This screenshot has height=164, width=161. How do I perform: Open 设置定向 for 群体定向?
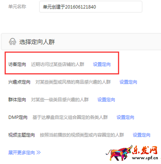pyautogui.click(x=106, y=100)
